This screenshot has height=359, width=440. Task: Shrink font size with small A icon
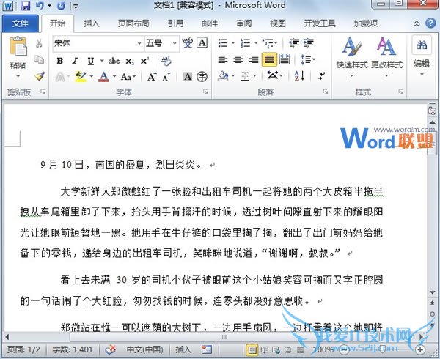166,77
